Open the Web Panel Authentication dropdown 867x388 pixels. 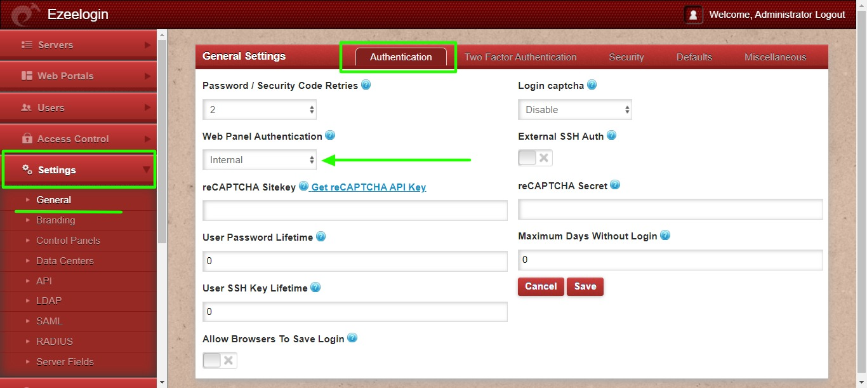[260, 160]
